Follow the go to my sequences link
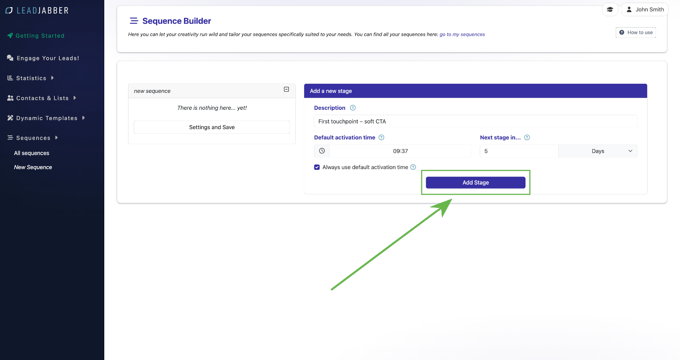 point(462,34)
